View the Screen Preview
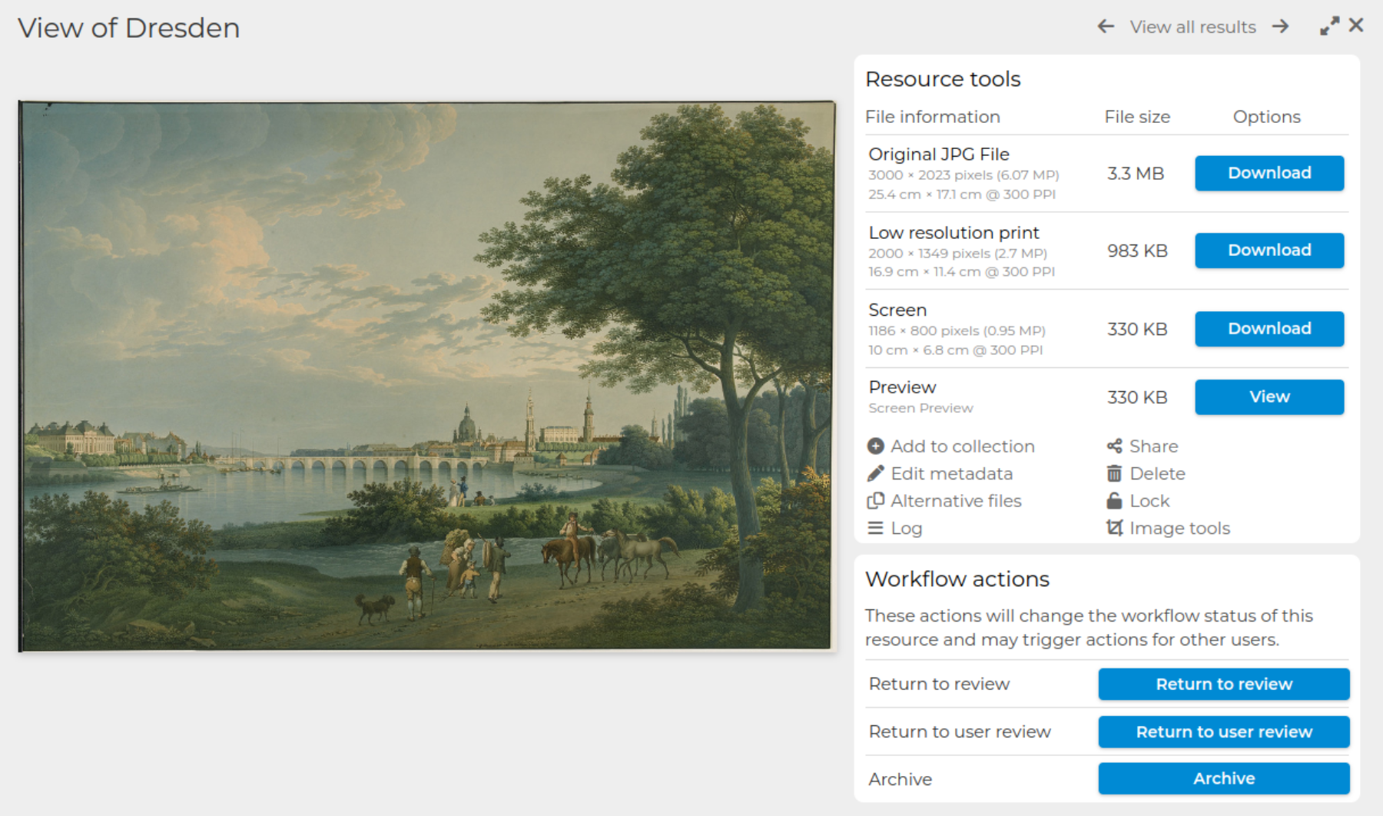The height and width of the screenshot is (816, 1383). coord(1269,397)
